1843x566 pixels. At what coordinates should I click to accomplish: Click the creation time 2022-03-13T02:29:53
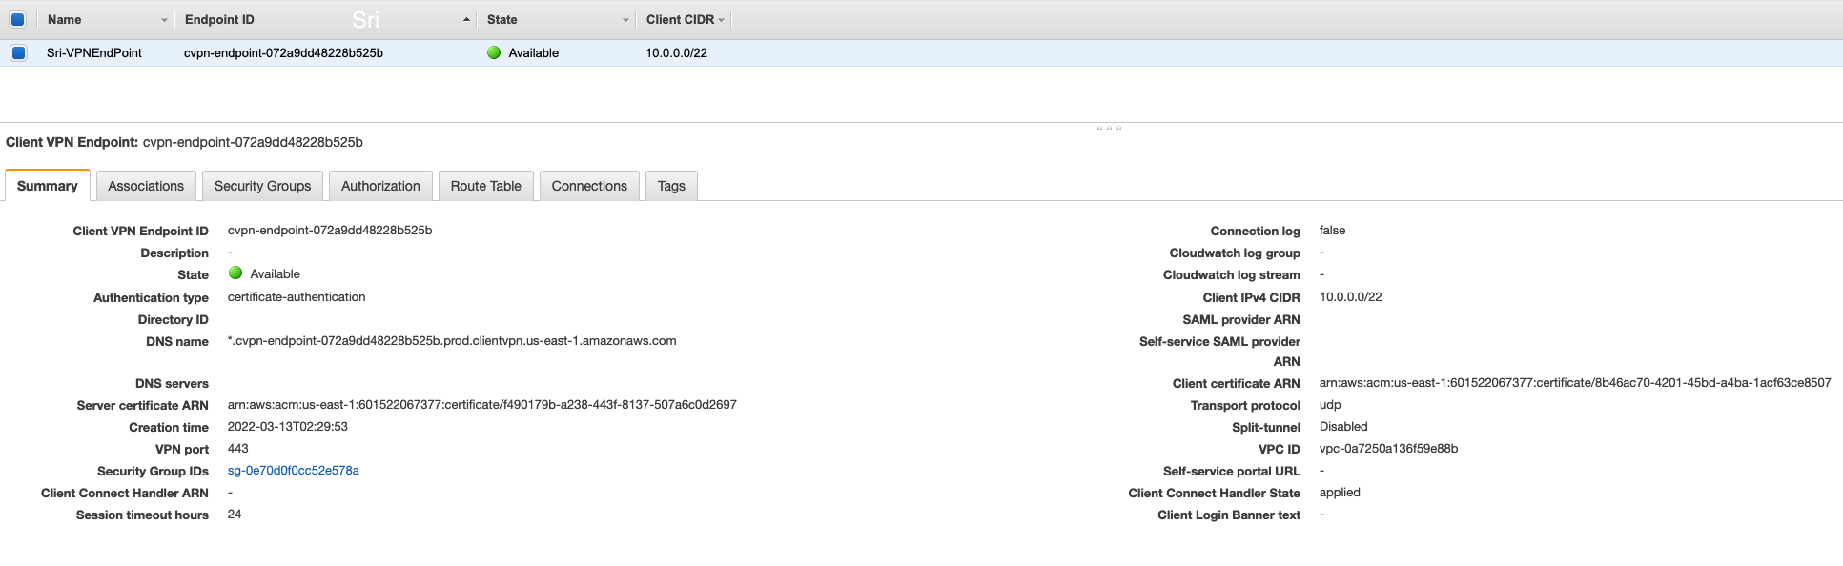288,427
